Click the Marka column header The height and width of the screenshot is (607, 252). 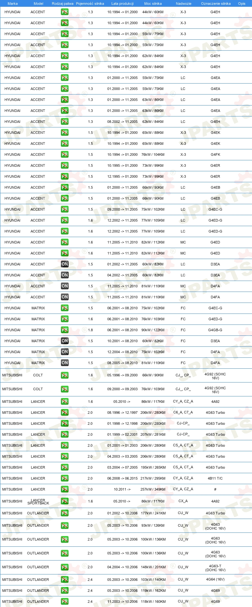pos(13,4)
